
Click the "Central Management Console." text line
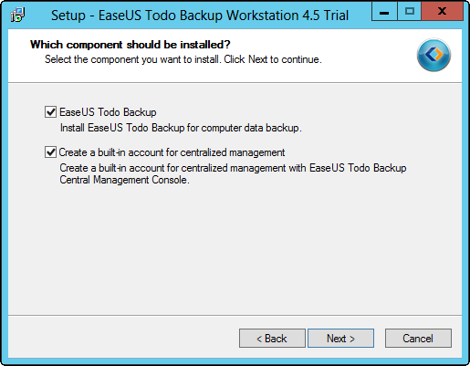click(x=125, y=180)
